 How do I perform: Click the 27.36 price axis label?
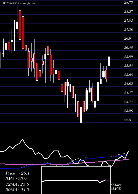coord(128,30)
